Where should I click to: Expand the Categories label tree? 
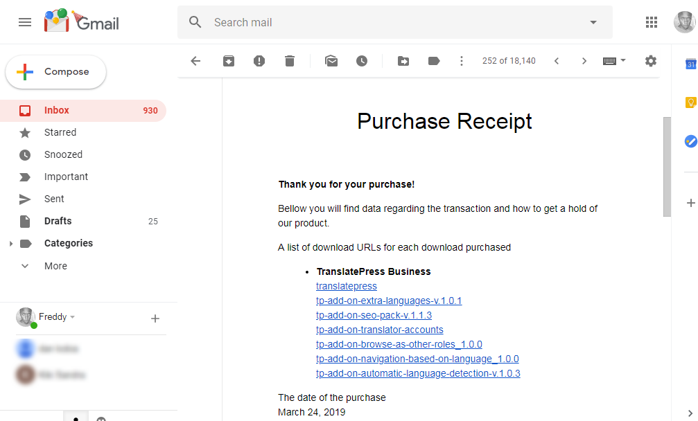[10, 244]
